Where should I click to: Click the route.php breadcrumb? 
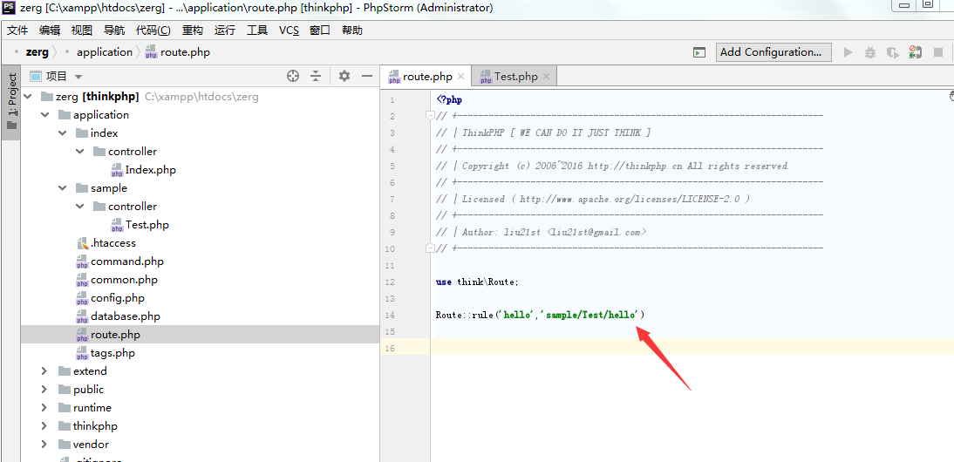tap(178, 52)
